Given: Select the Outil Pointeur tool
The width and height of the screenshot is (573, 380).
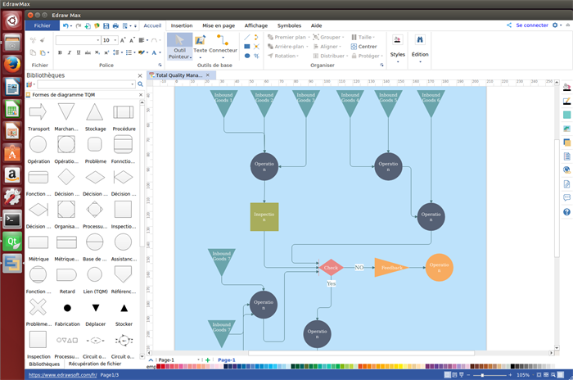Looking at the screenshot, I should (x=179, y=47).
